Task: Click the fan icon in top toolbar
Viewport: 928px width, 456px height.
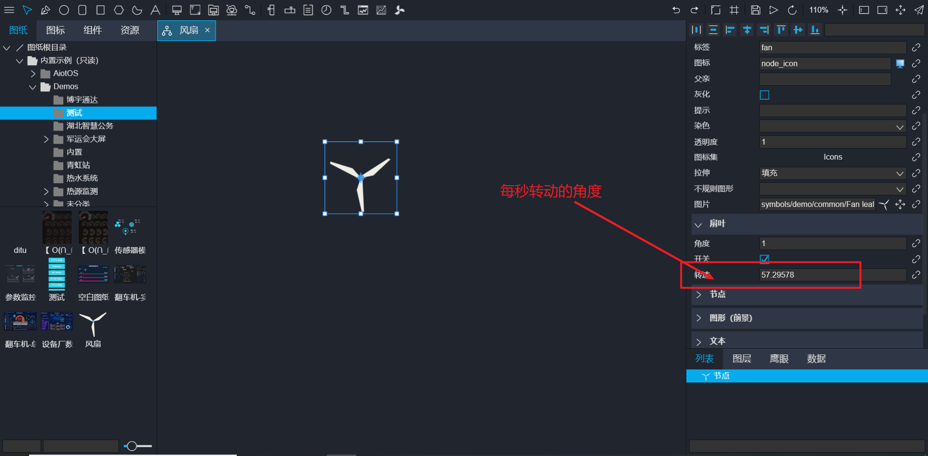Action: click(400, 10)
